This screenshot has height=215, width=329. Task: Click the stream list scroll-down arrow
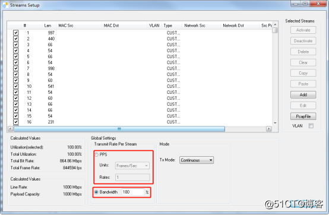click(x=275, y=123)
